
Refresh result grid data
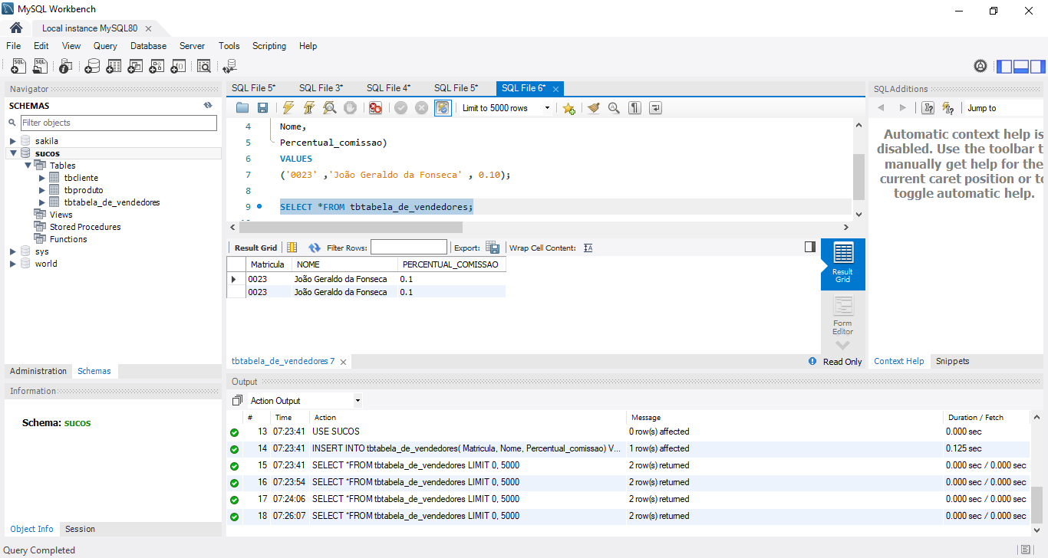click(314, 248)
